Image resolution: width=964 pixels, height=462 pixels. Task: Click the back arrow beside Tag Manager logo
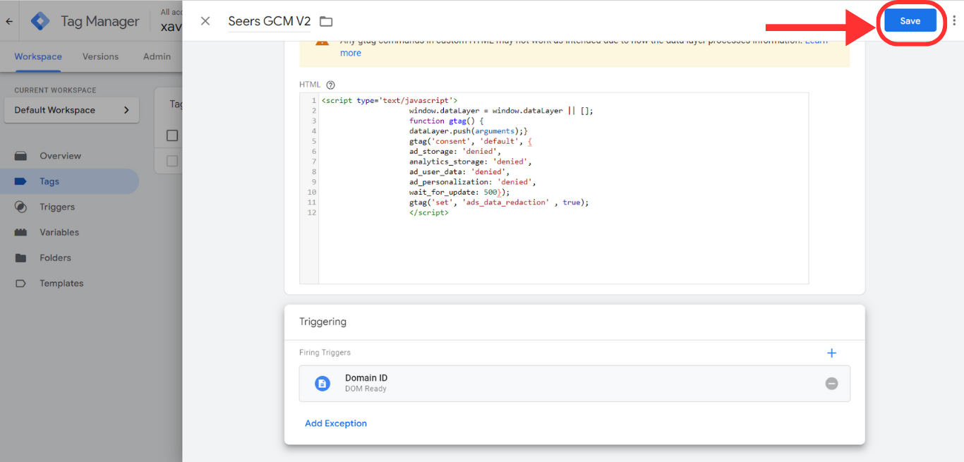(x=9, y=21)
